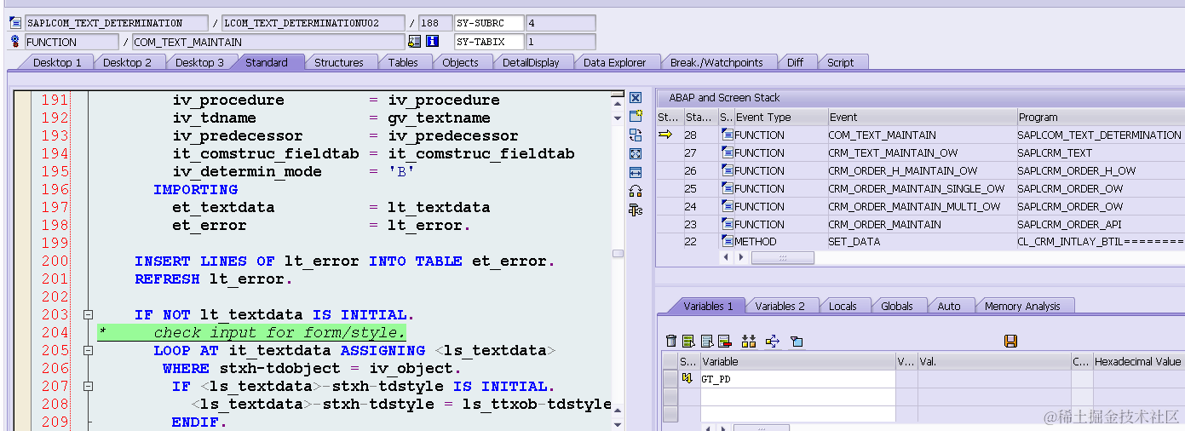Viewport: 1185px width, 431px height.
Task: Click the sort icon with yellow squares
Action: coord(749,341)
